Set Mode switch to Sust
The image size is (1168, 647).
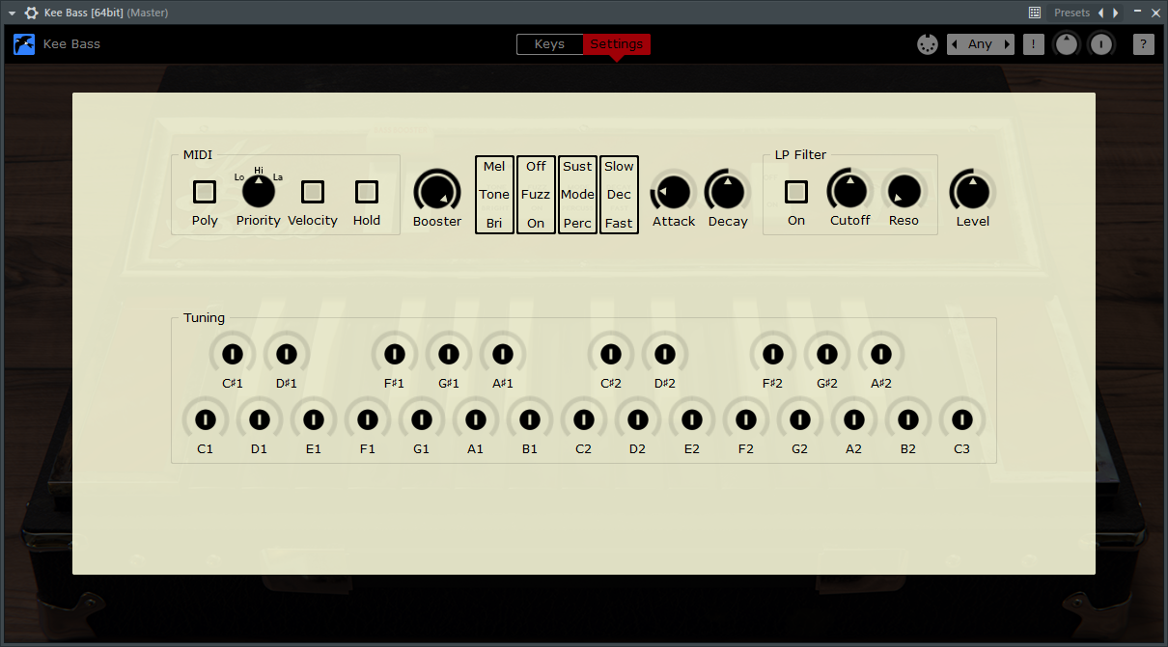[x=577, y=167]
